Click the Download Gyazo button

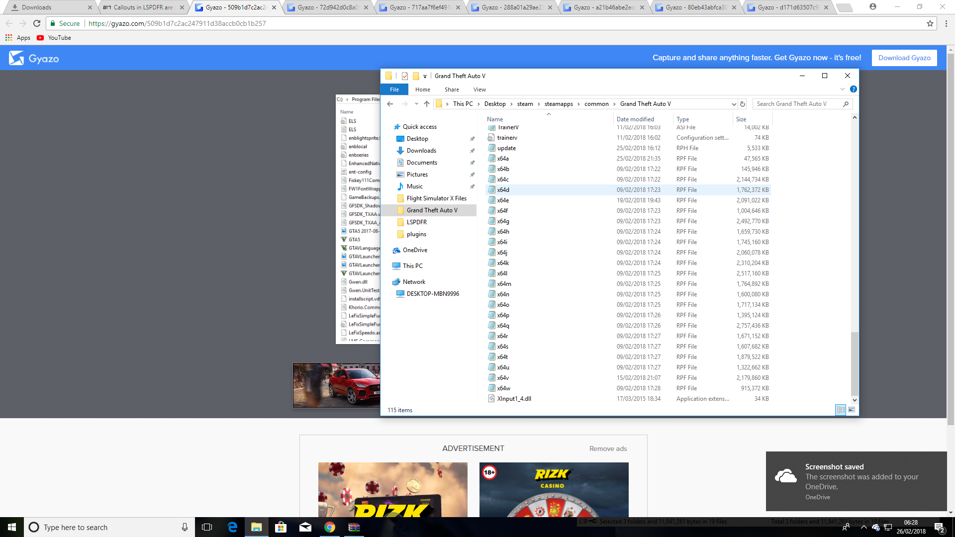(904, 58)
